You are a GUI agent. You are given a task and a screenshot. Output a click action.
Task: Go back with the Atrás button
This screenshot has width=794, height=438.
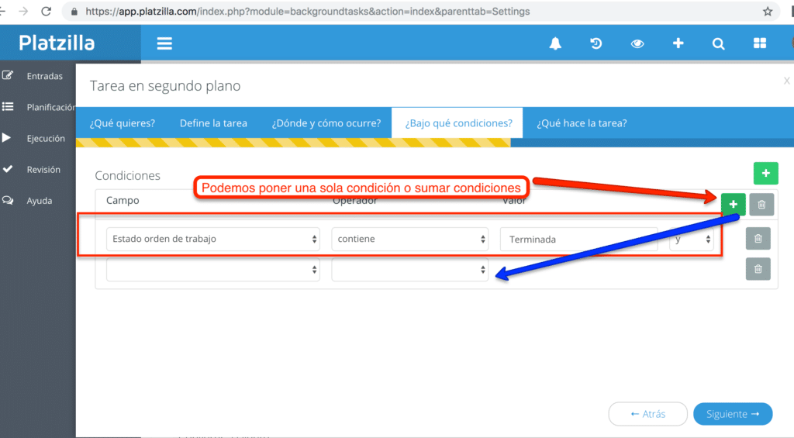click(647, 414)
